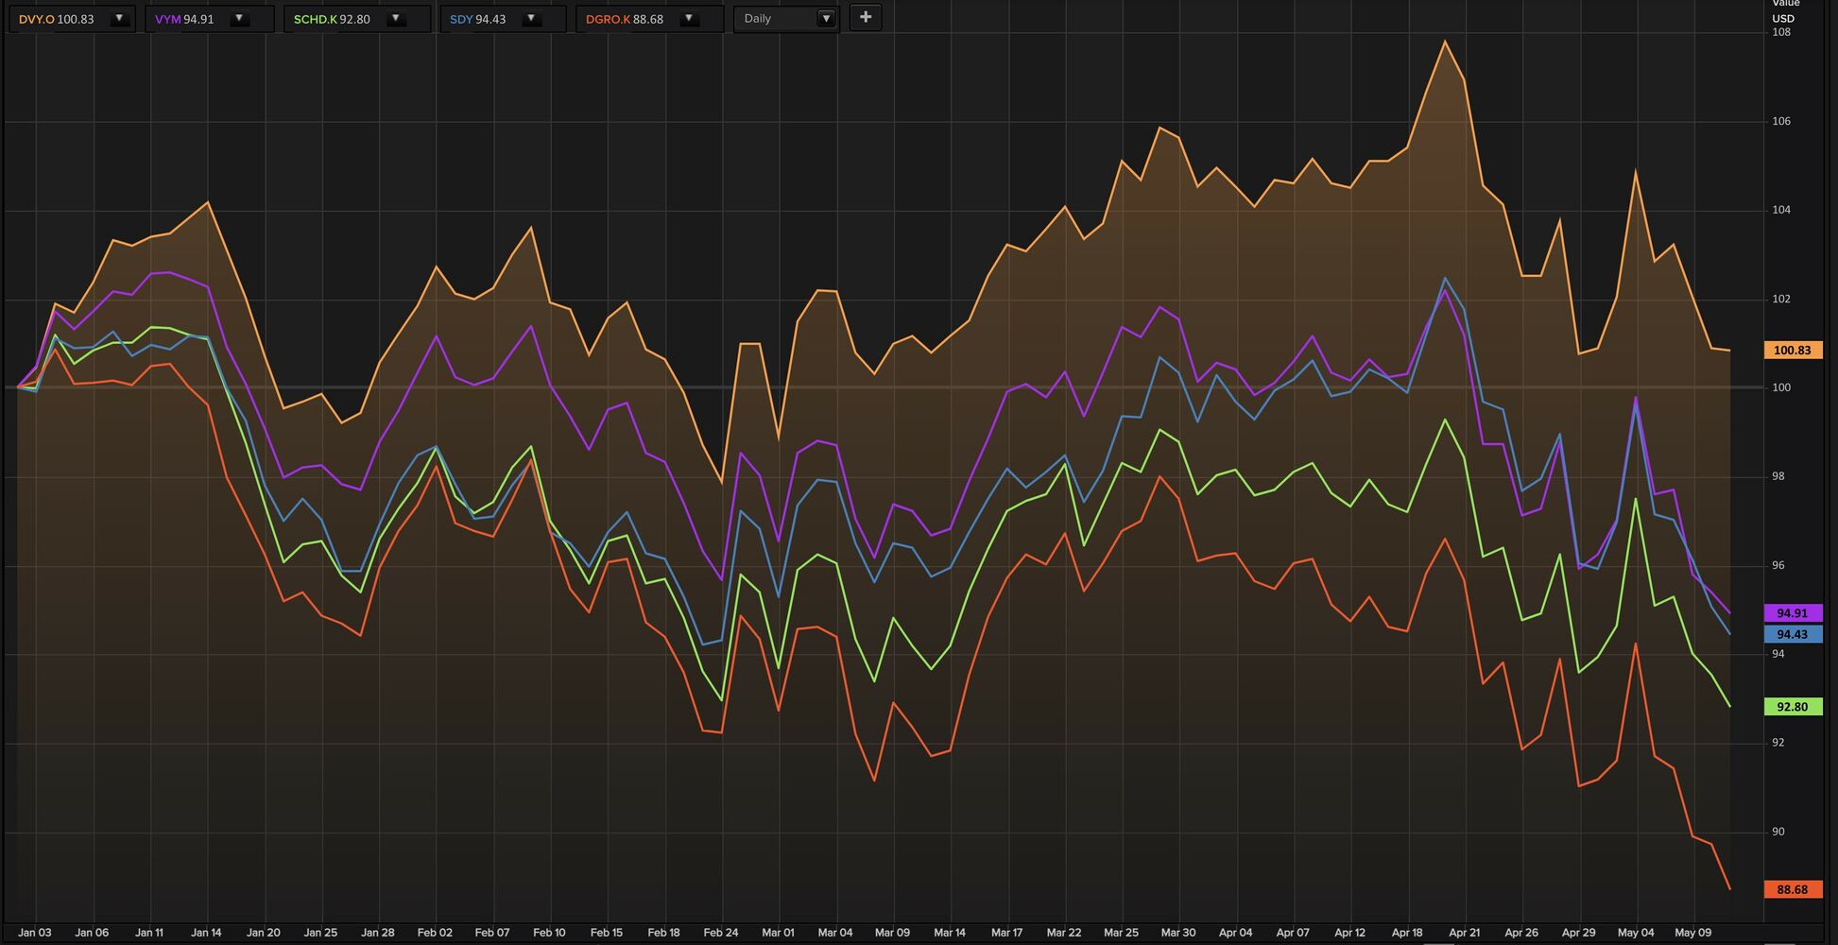1838x945 pixels.
Task: Open the DGRO.K series dropdown arrow
Action: point(689,19)
